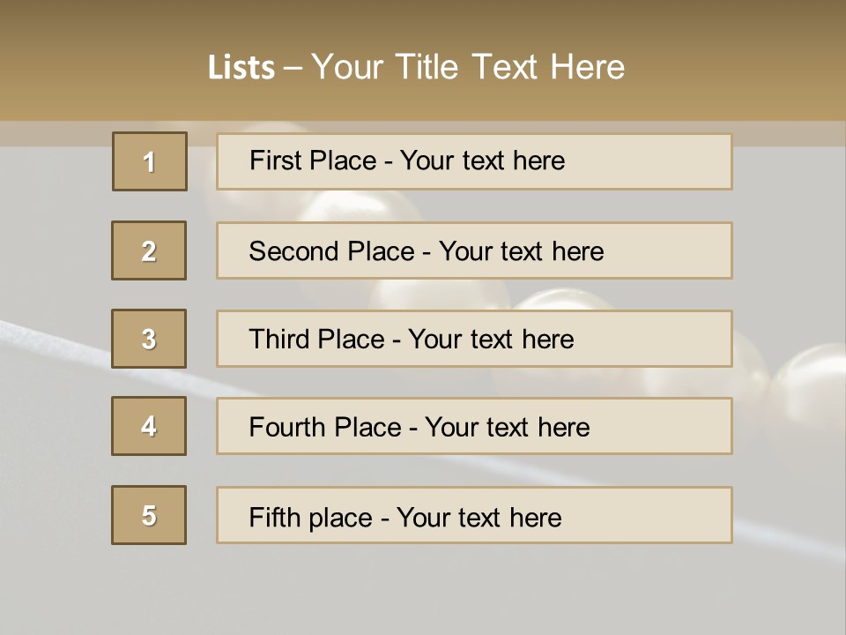
Task: Select the number 5 square
Action: point(149,515)
